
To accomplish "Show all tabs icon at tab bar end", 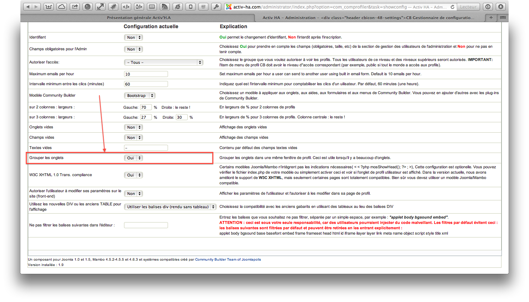I will click(503, 17).
